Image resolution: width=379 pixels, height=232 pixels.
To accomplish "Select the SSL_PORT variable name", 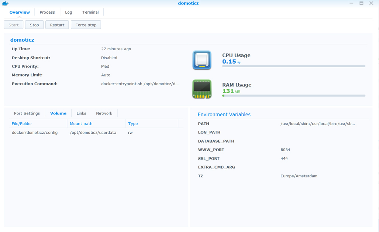I will click(209, 158).
